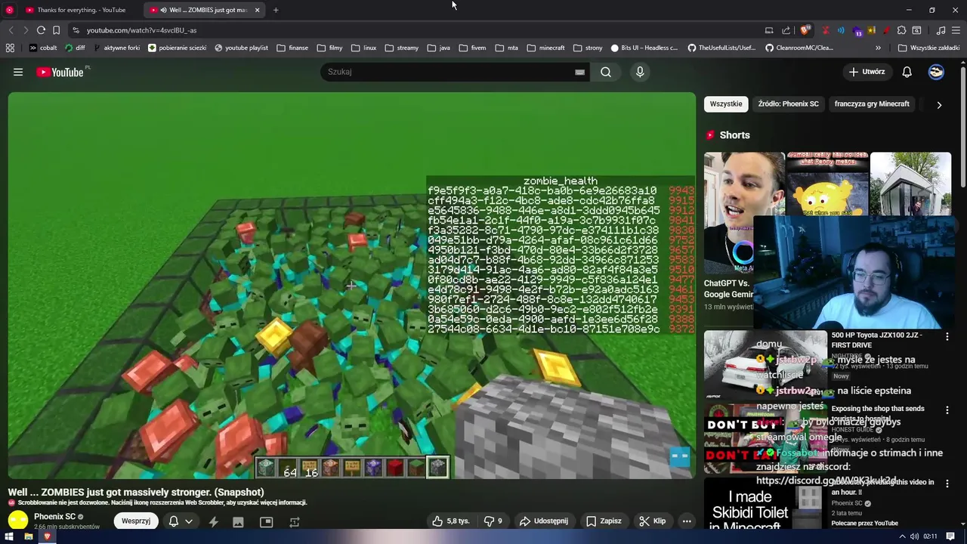This screenshot has width=967, height=544.
Task: Click the image screenshot icon under video
Action: [x=238, y=521]
